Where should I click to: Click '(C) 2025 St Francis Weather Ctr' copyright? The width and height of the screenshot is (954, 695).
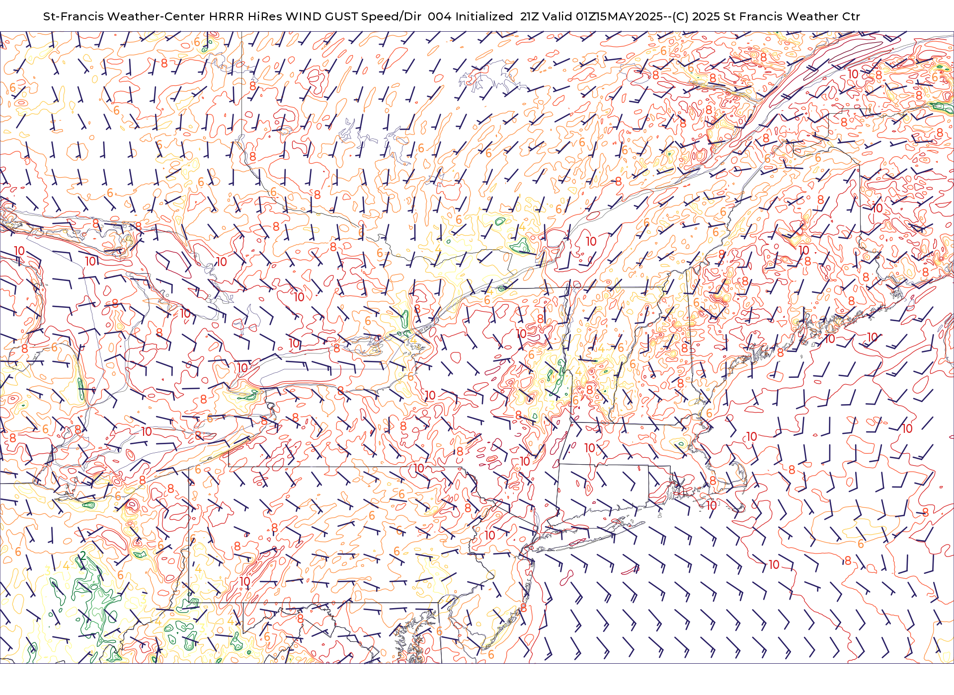(766, 16)
